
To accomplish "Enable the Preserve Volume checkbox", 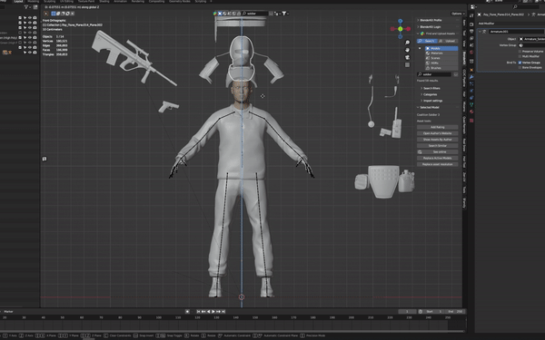I will [x=520, y=52].
